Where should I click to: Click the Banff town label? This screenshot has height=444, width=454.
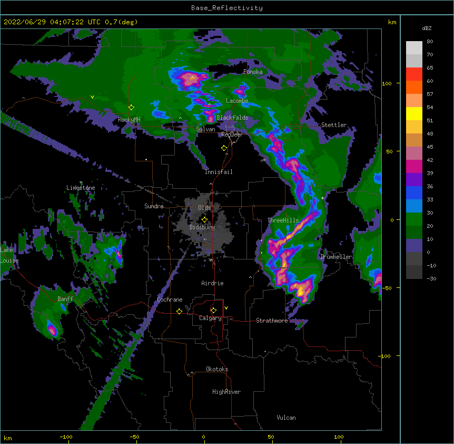click(x=65, y=299)
